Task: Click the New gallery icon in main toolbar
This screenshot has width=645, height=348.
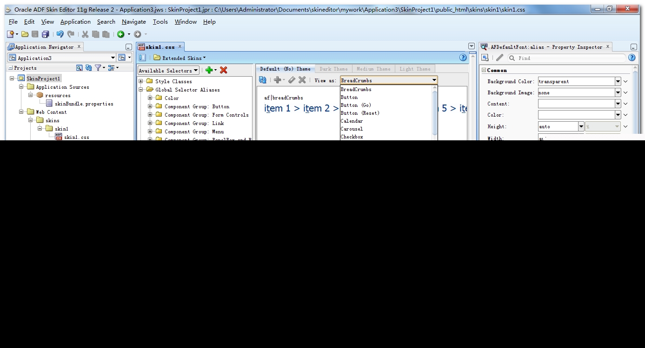Action: coord(11,34)
